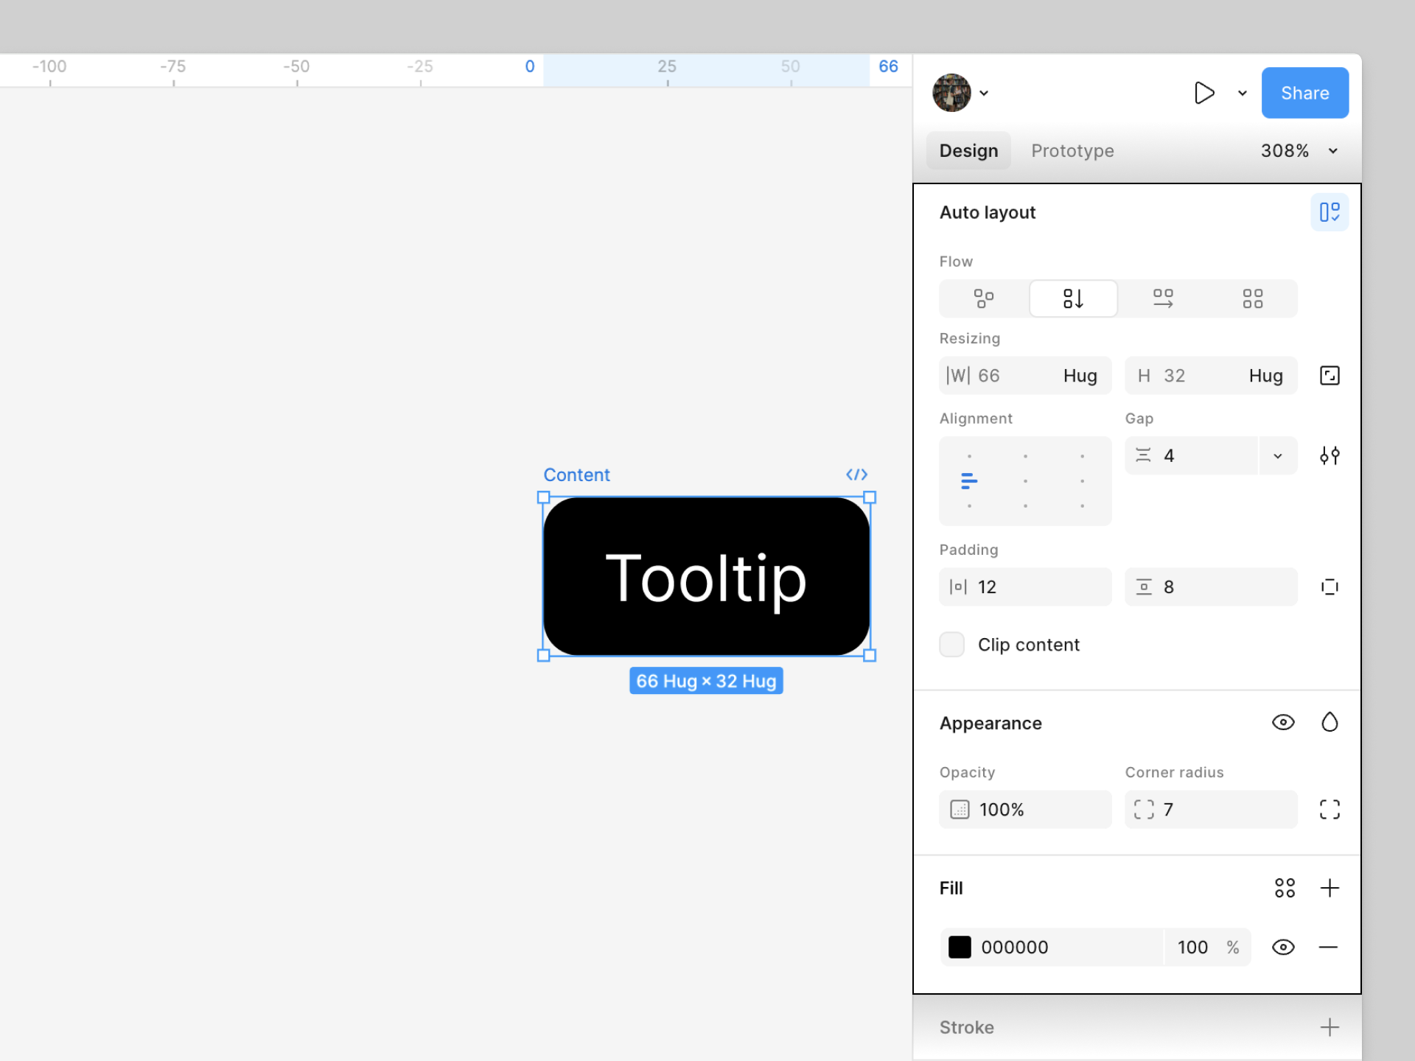
Task: Open the user avatar dropdown chevron
Action: pyautogui.click(x=984, y=93)
